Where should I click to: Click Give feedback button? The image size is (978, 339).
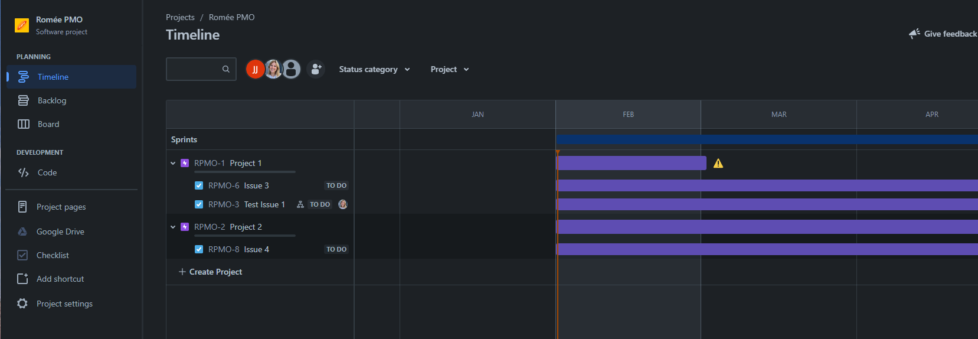(943, 34)
